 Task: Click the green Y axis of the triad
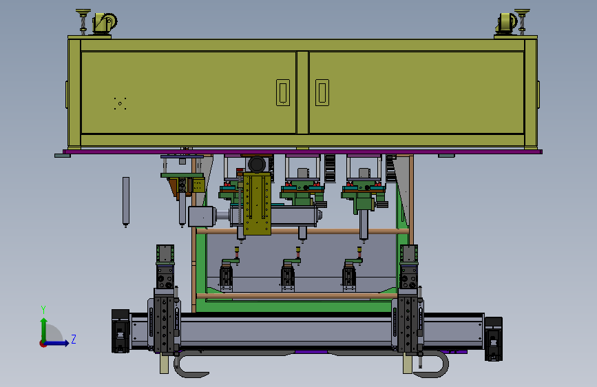click(44, 329)
